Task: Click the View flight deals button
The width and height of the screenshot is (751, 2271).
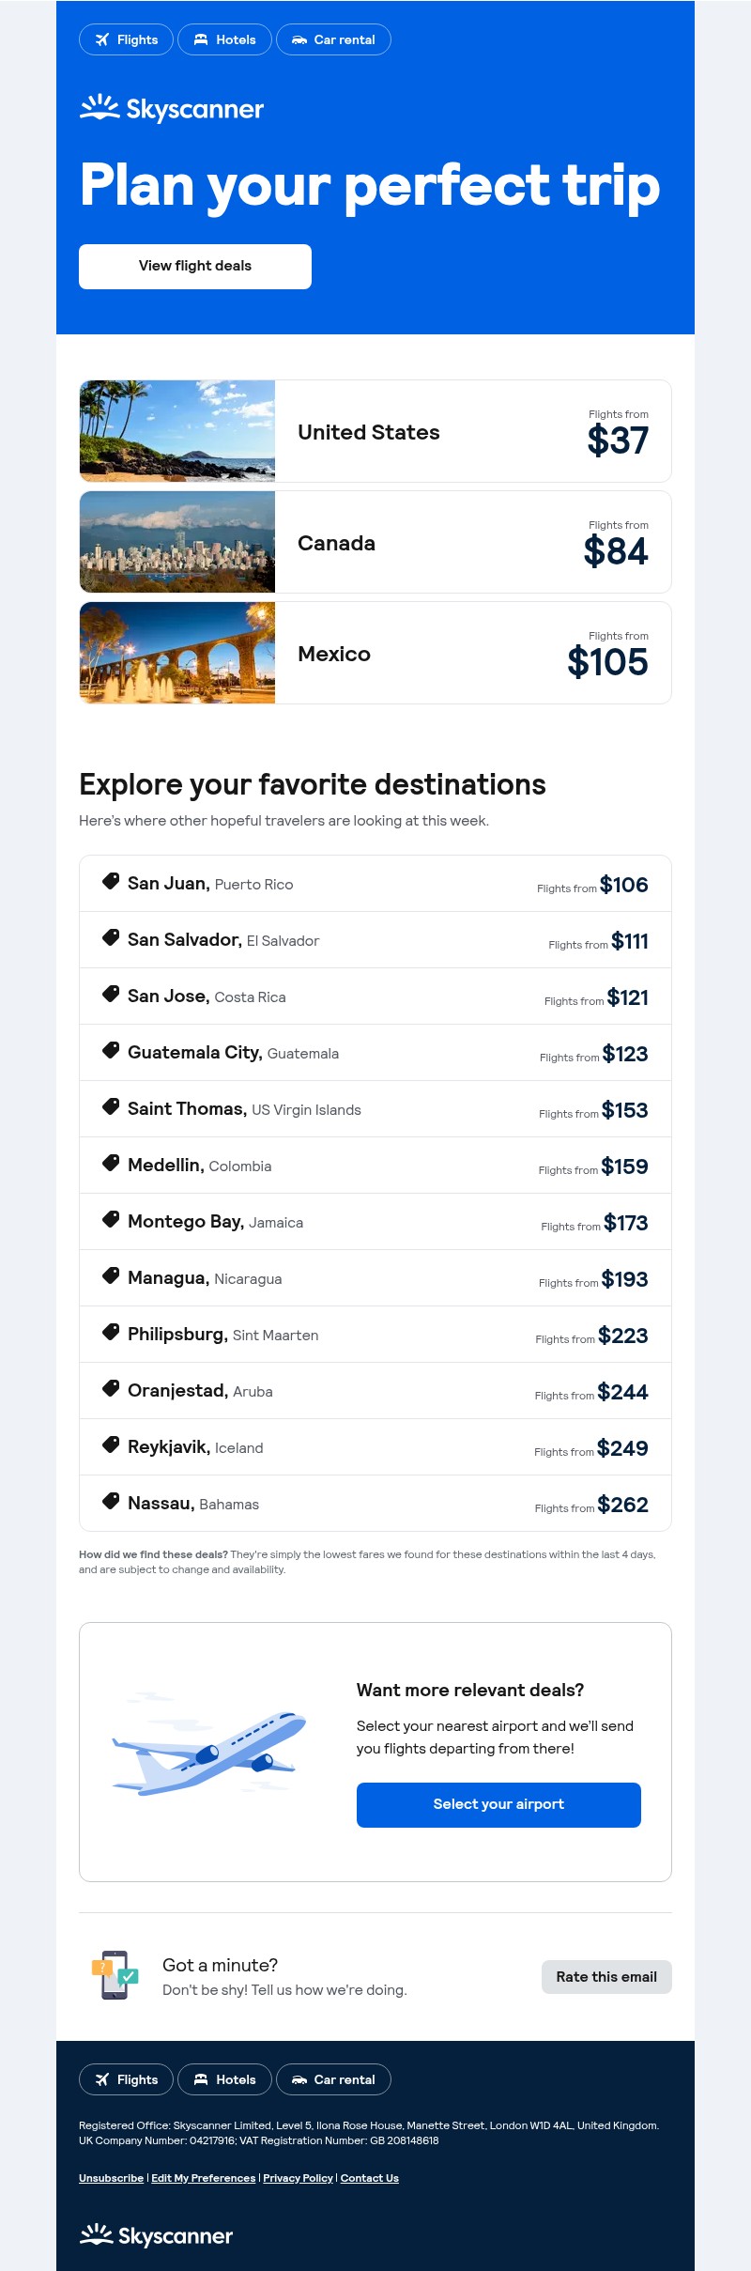Action: pos(195,267)
